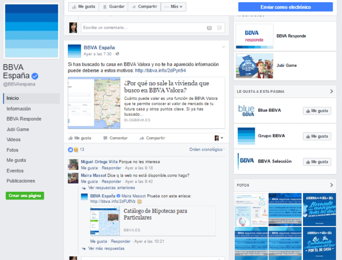Screen dimensions: 342x260
Task: Click in Escribe un comentario field
Action: point(153,28)
